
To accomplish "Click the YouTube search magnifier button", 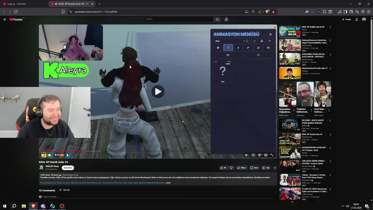I will tap(217, 19).
